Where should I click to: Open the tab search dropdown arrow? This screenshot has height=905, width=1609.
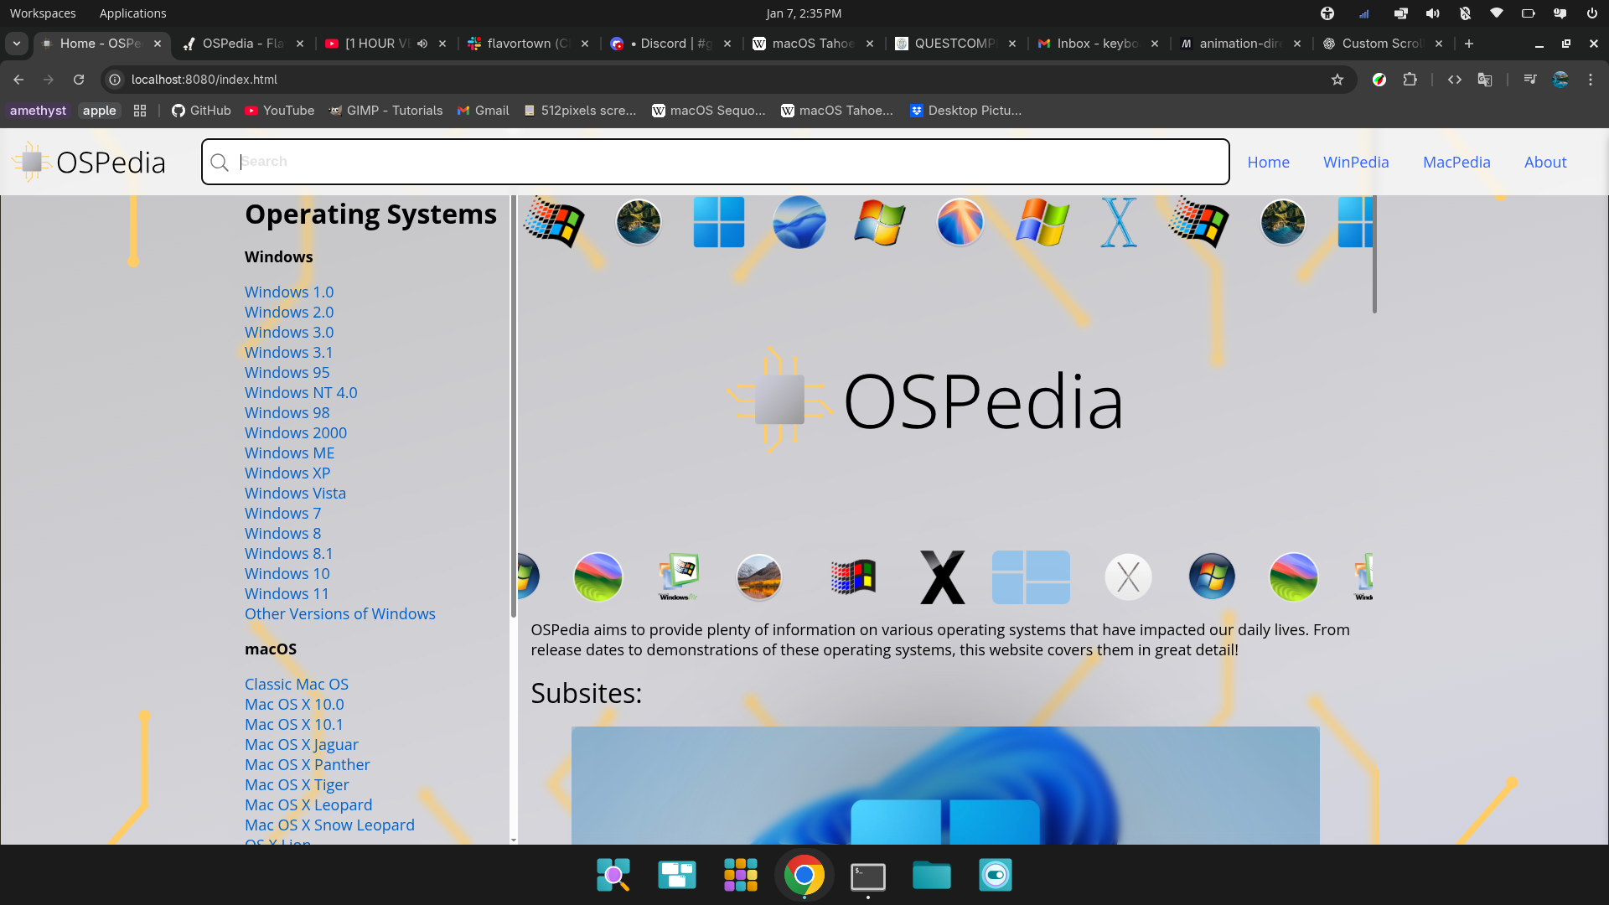tap(17, 44)
